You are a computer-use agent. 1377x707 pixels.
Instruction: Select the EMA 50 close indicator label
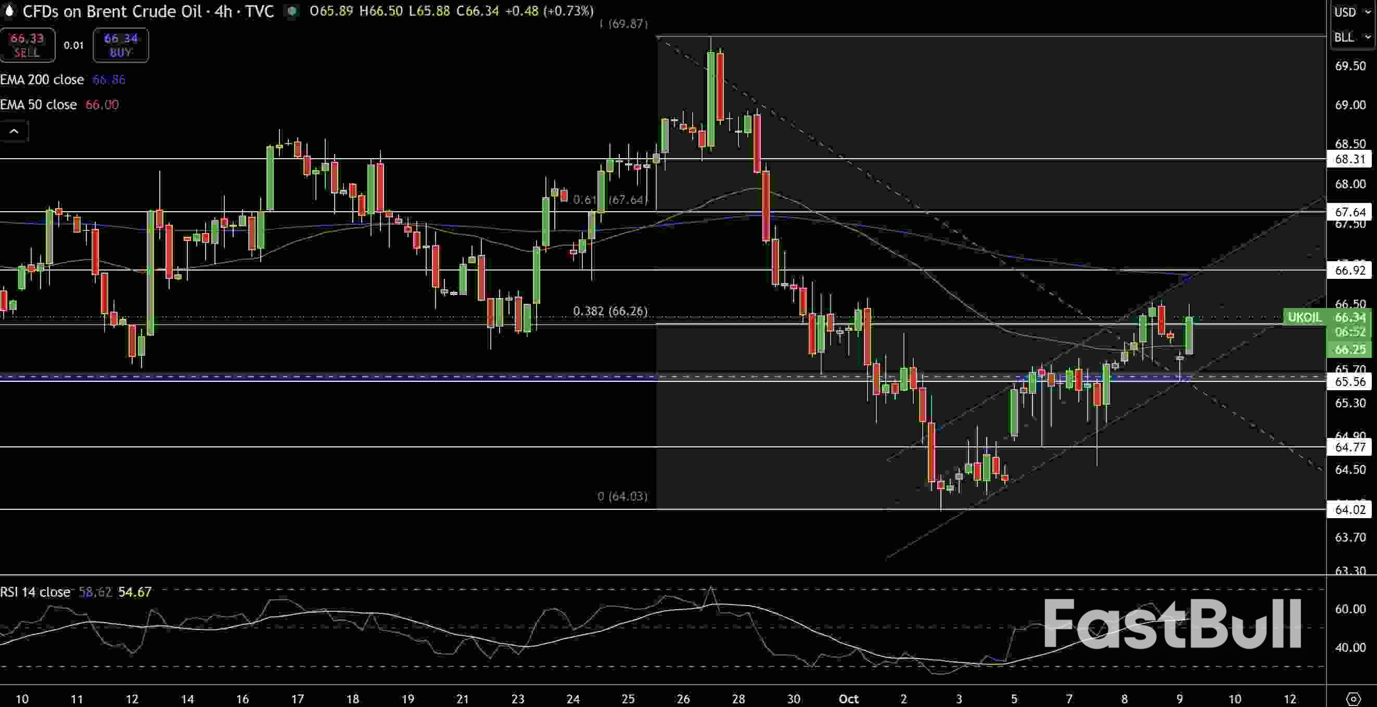tap(39, 104)
